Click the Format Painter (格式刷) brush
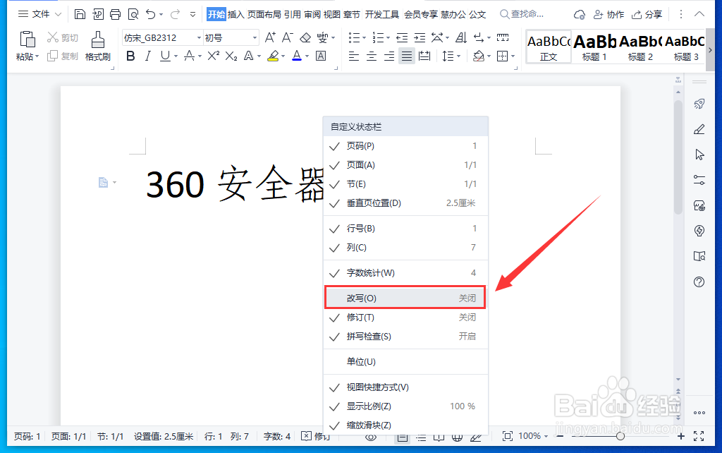This screenshot has height=453, width=722. pos(97,46)
